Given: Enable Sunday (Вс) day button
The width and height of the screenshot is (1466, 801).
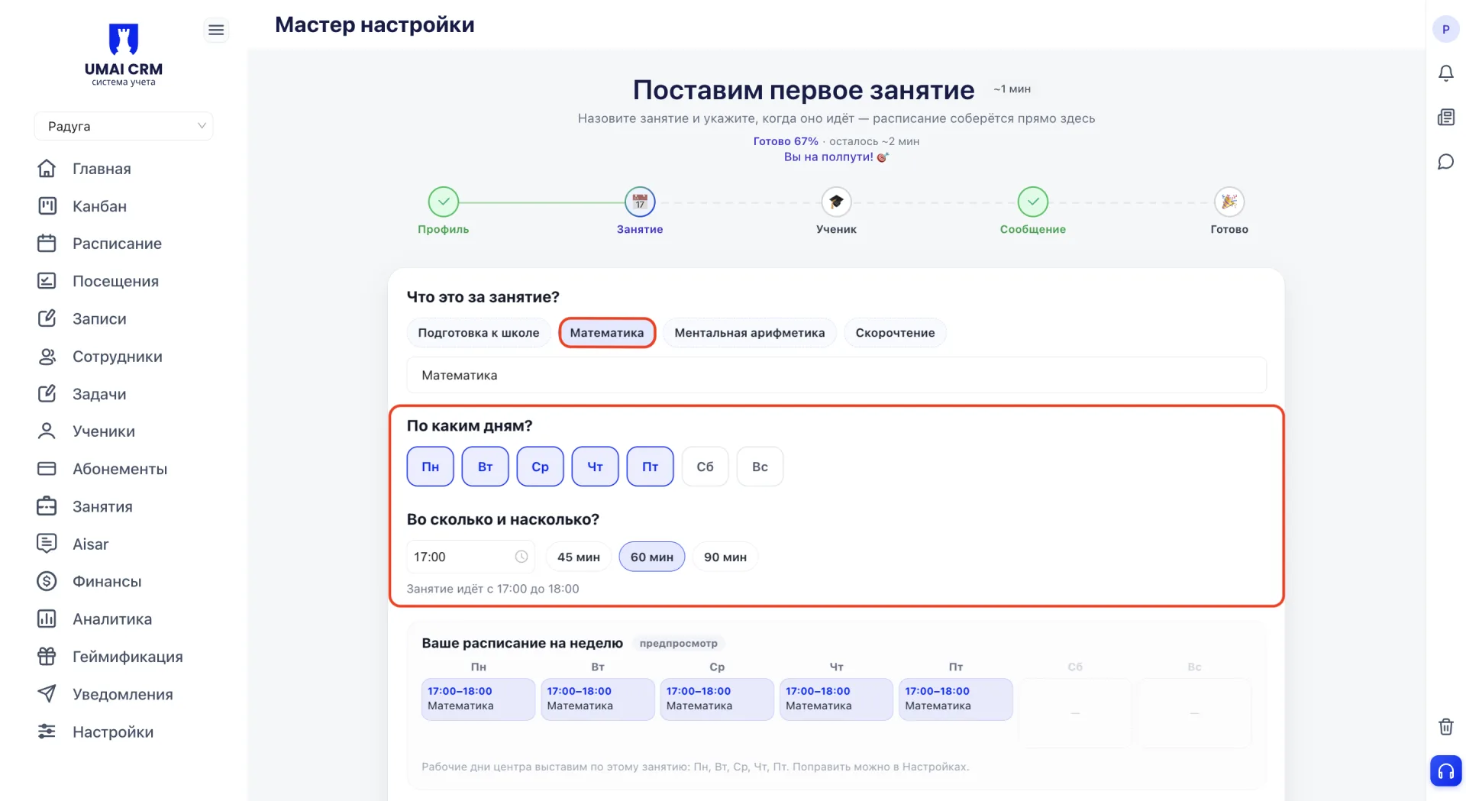Looking at the screenshot, I should point(760,467).
